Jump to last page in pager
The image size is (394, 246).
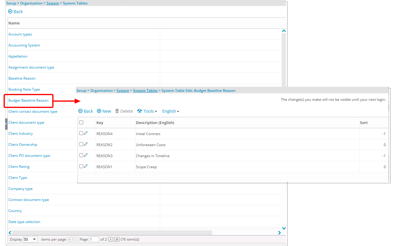pyautogui.click(x=117, y=239)
